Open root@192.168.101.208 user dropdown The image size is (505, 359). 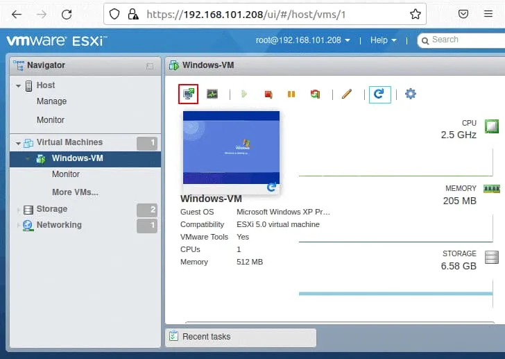[302, 40]
